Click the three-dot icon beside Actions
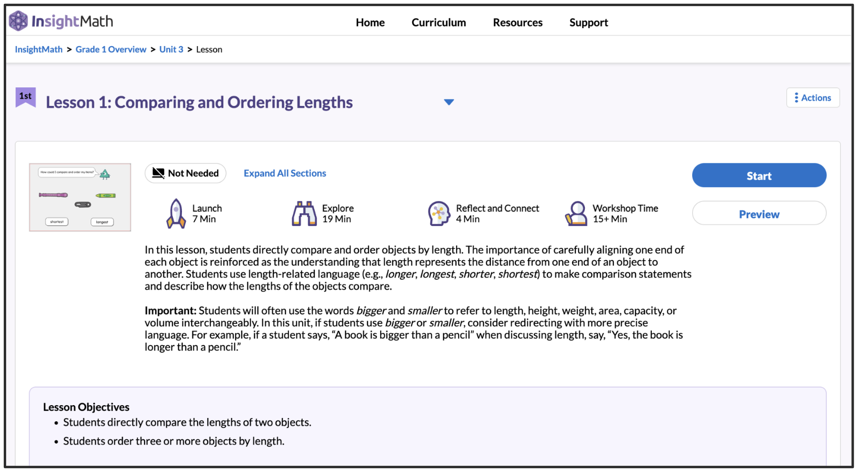 click(796, 98)
